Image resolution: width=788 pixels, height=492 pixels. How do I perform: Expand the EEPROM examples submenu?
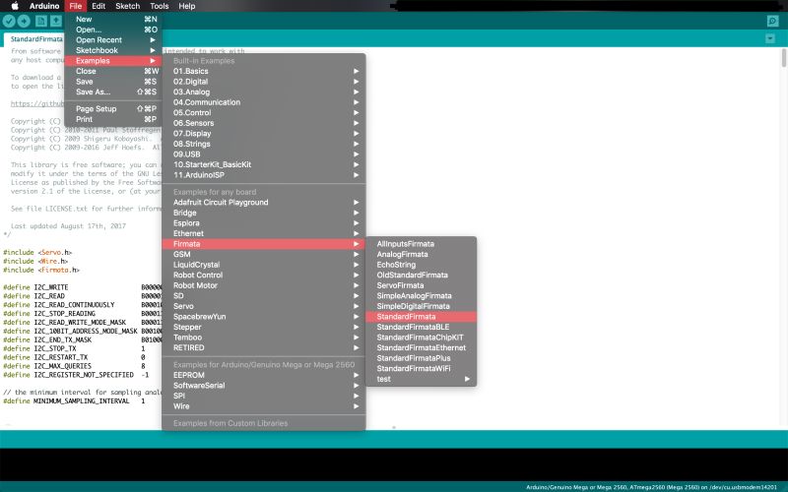tap(264, 375)
